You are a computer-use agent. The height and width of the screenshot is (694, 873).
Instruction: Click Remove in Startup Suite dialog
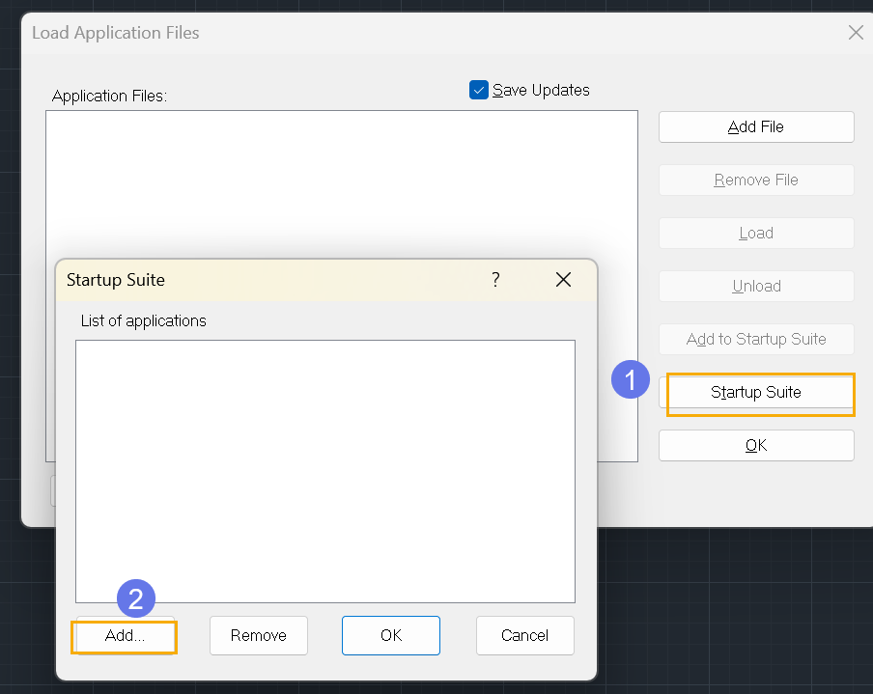pyautogui.click(x=259, y=635)
